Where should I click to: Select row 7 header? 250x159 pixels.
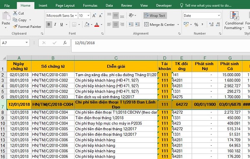(x=3, y=104)
